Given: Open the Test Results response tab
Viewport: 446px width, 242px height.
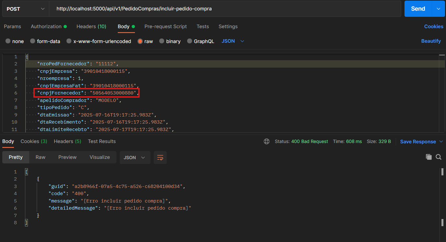Looking at the screenshot, I should tap(102, 141).
